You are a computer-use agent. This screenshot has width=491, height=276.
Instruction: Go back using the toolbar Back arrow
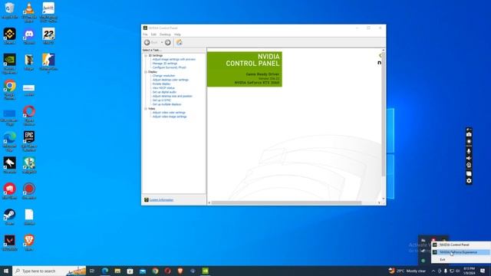click(x=147, y=43)
